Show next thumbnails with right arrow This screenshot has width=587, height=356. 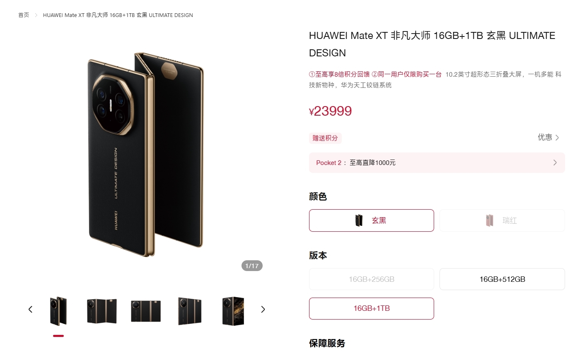tap(263, 309)
